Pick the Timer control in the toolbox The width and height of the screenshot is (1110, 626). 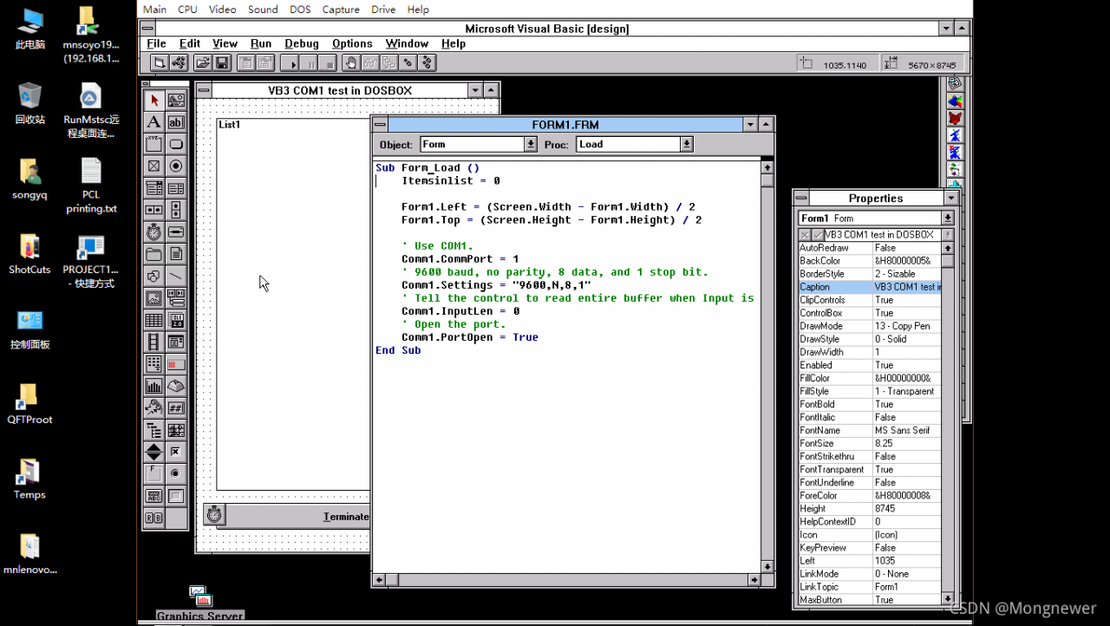tap(153, 232)
